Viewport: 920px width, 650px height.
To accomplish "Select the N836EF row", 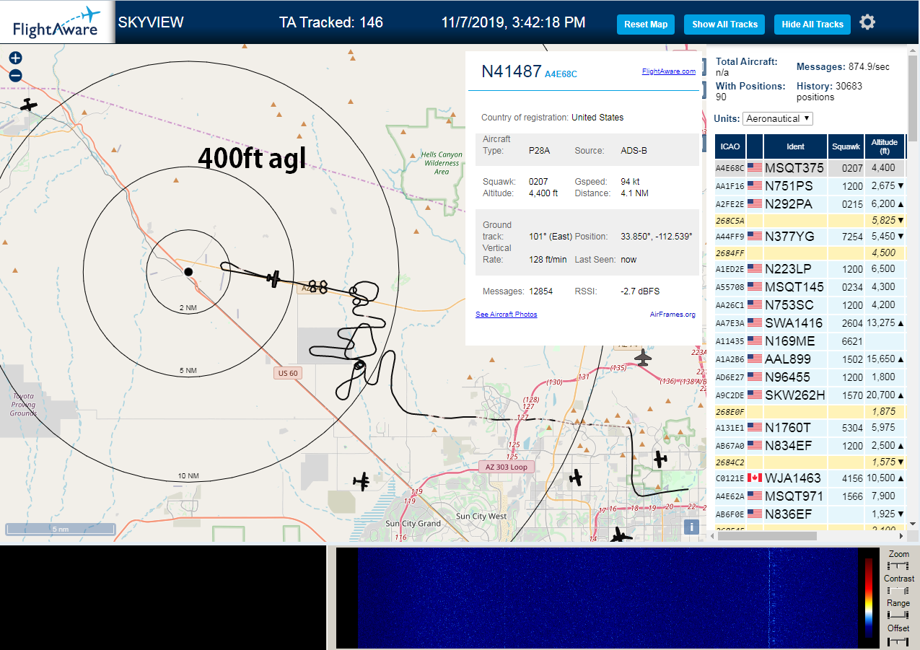I will (x=810, y=514).
